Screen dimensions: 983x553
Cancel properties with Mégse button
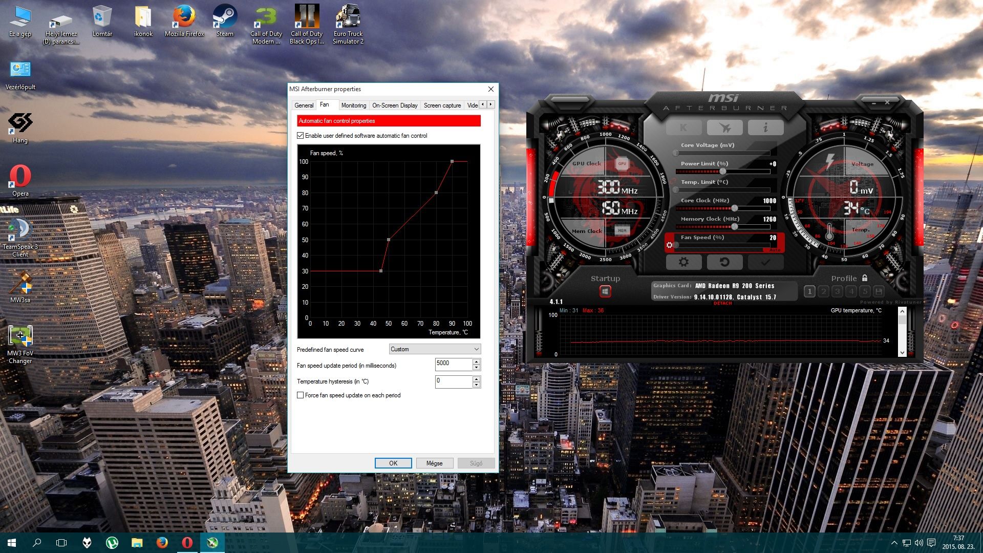(x=434, y=463)
